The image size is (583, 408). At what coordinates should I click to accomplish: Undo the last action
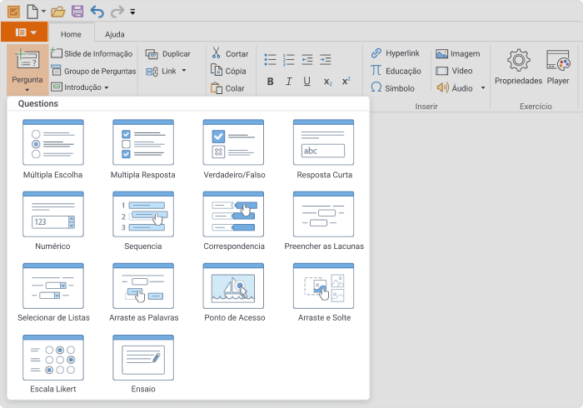pyautogui.click(x=97, y=12)
